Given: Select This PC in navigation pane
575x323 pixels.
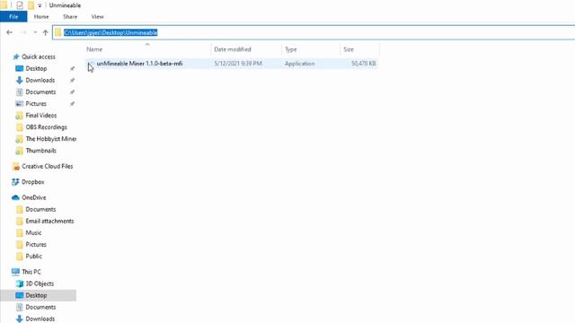Looking at the screenshot, I should 31,272.
